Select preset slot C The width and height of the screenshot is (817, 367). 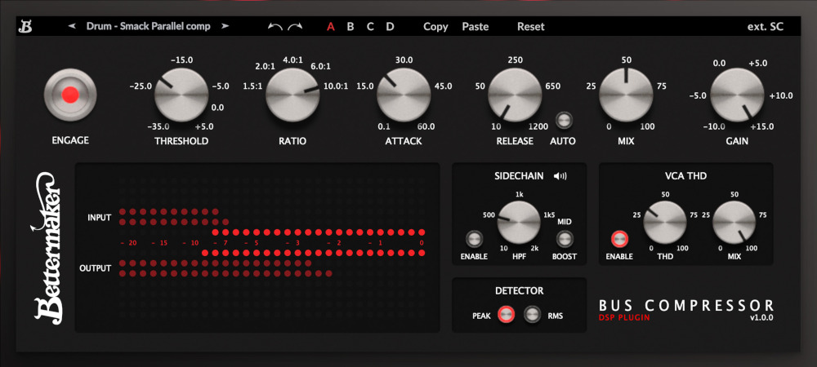point(370,27)
